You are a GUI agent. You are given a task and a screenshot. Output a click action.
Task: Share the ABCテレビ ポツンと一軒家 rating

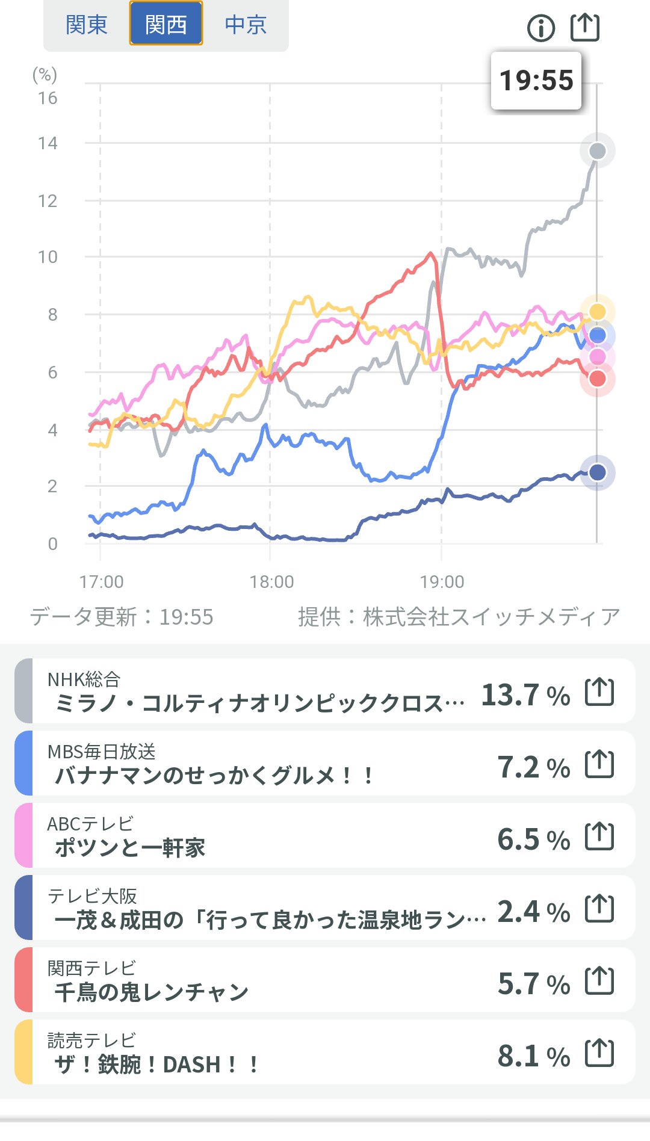[599, 836]
